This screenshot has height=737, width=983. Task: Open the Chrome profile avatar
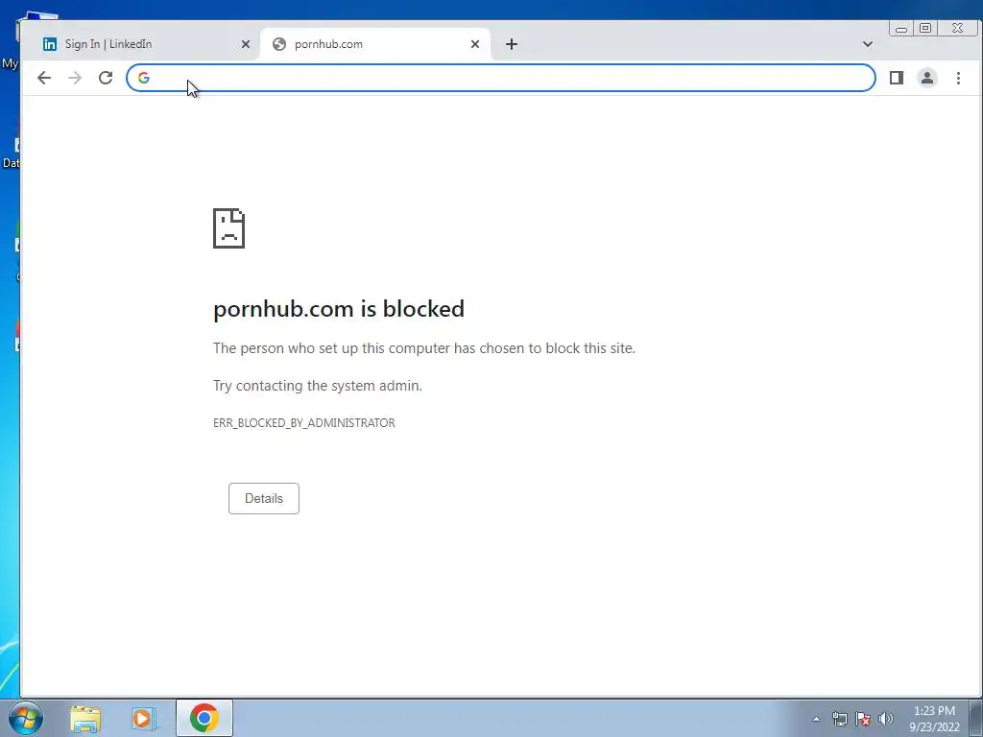pos(927,78)
